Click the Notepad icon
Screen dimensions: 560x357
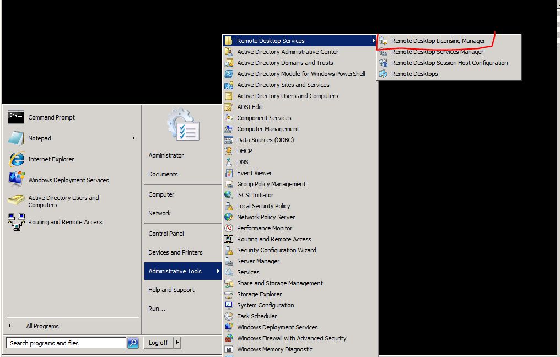click(x=16, y=138)
